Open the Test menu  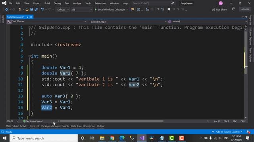coord(67,3)
